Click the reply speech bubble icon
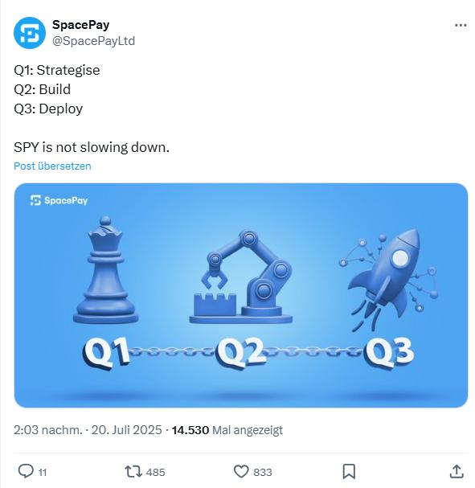This screenshot has width=475, height=488. (26, 471)
